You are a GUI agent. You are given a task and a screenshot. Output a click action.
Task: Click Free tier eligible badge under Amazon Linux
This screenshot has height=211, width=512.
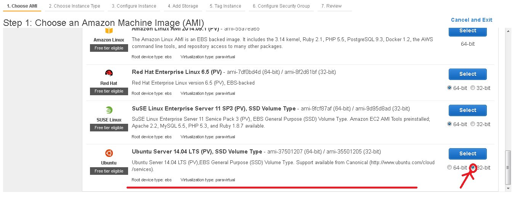109,48
